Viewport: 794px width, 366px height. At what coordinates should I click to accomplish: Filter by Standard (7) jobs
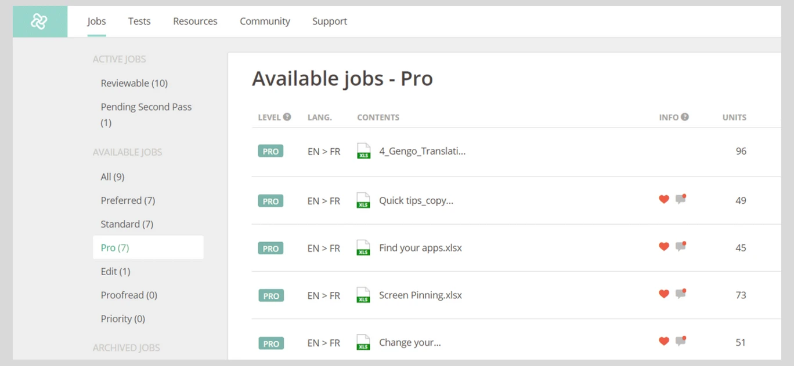[x=127, y=224]
